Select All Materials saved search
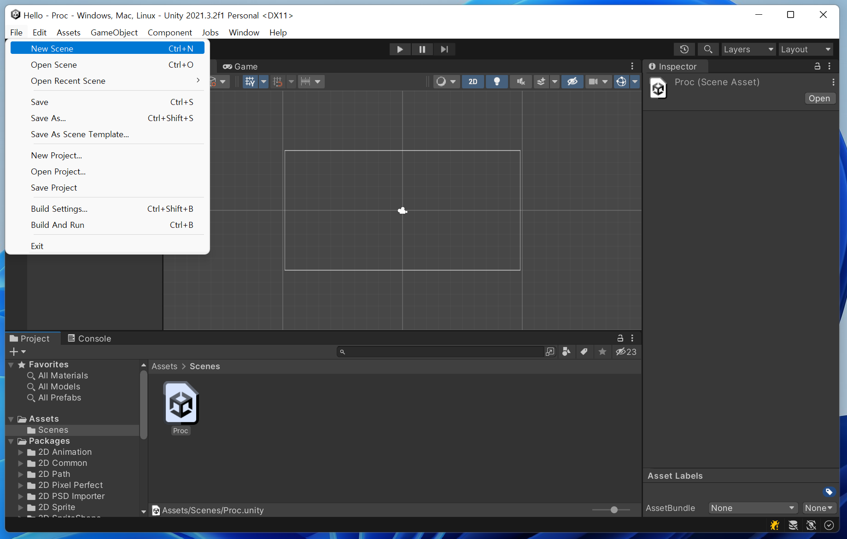This screenshot has width=847, height=539. tap(63, 376)
